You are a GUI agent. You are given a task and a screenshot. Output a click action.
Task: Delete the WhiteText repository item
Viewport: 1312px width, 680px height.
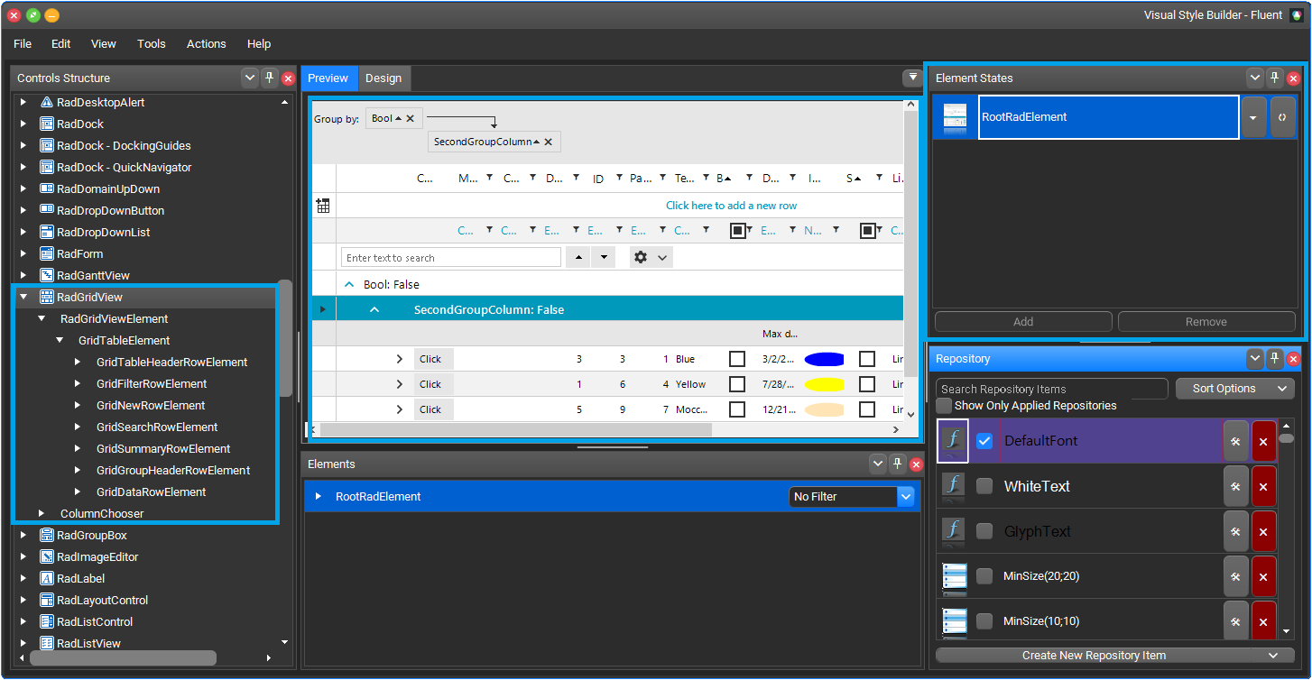tap(1264, 486)
